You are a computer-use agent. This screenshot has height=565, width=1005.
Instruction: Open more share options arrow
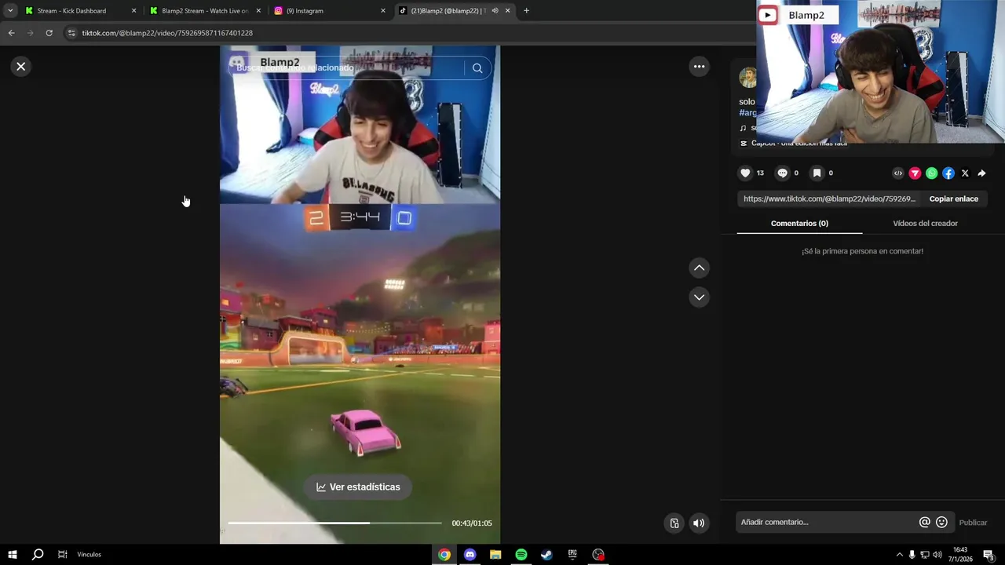click(x=981, y=173)
